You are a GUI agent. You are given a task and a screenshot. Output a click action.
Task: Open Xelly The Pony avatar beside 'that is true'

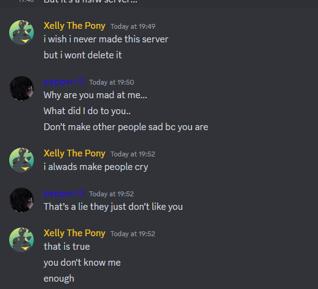(x=21, y=240)
